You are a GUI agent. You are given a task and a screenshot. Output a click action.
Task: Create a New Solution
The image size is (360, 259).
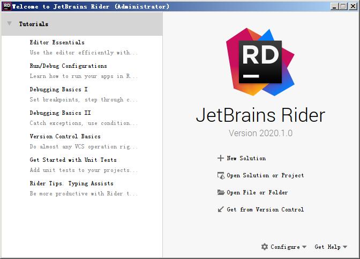coord(246,158)
